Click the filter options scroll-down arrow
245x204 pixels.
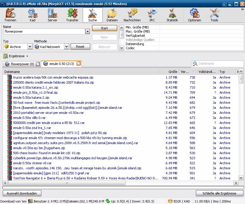click(x=121, y=48)
